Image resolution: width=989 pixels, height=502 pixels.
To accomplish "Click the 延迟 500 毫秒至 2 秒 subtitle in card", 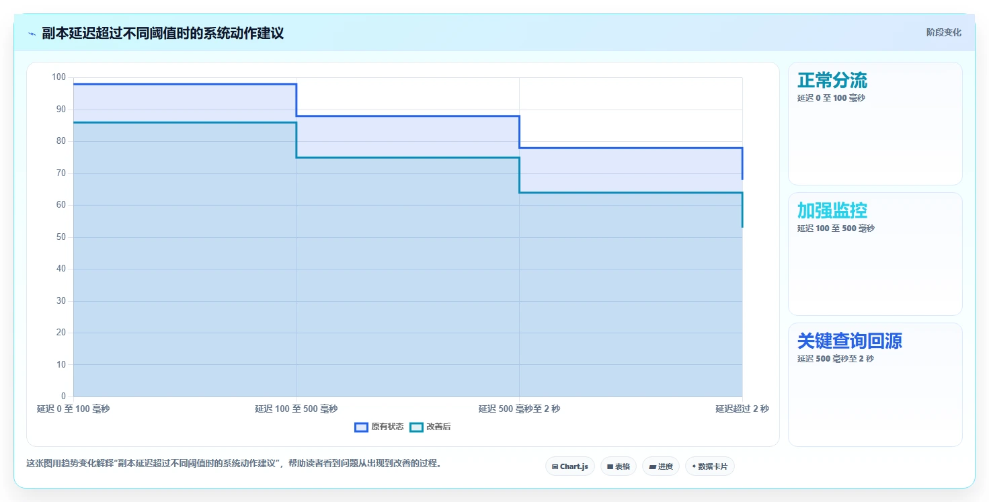I will (x=836, y=359).
